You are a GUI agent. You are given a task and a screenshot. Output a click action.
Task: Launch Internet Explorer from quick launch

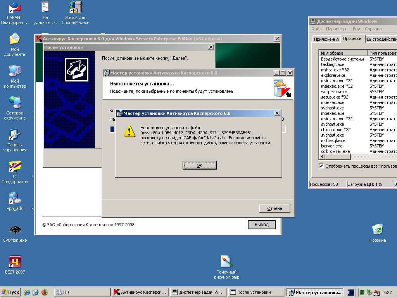[27, 293]
